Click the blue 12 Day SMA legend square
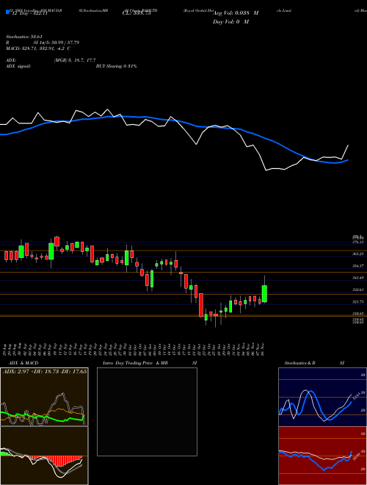This screenshot has width=367, height=485. [x=8, y=12]
